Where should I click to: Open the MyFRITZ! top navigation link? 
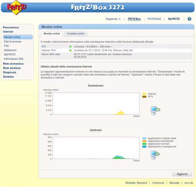tap(174, 19)
